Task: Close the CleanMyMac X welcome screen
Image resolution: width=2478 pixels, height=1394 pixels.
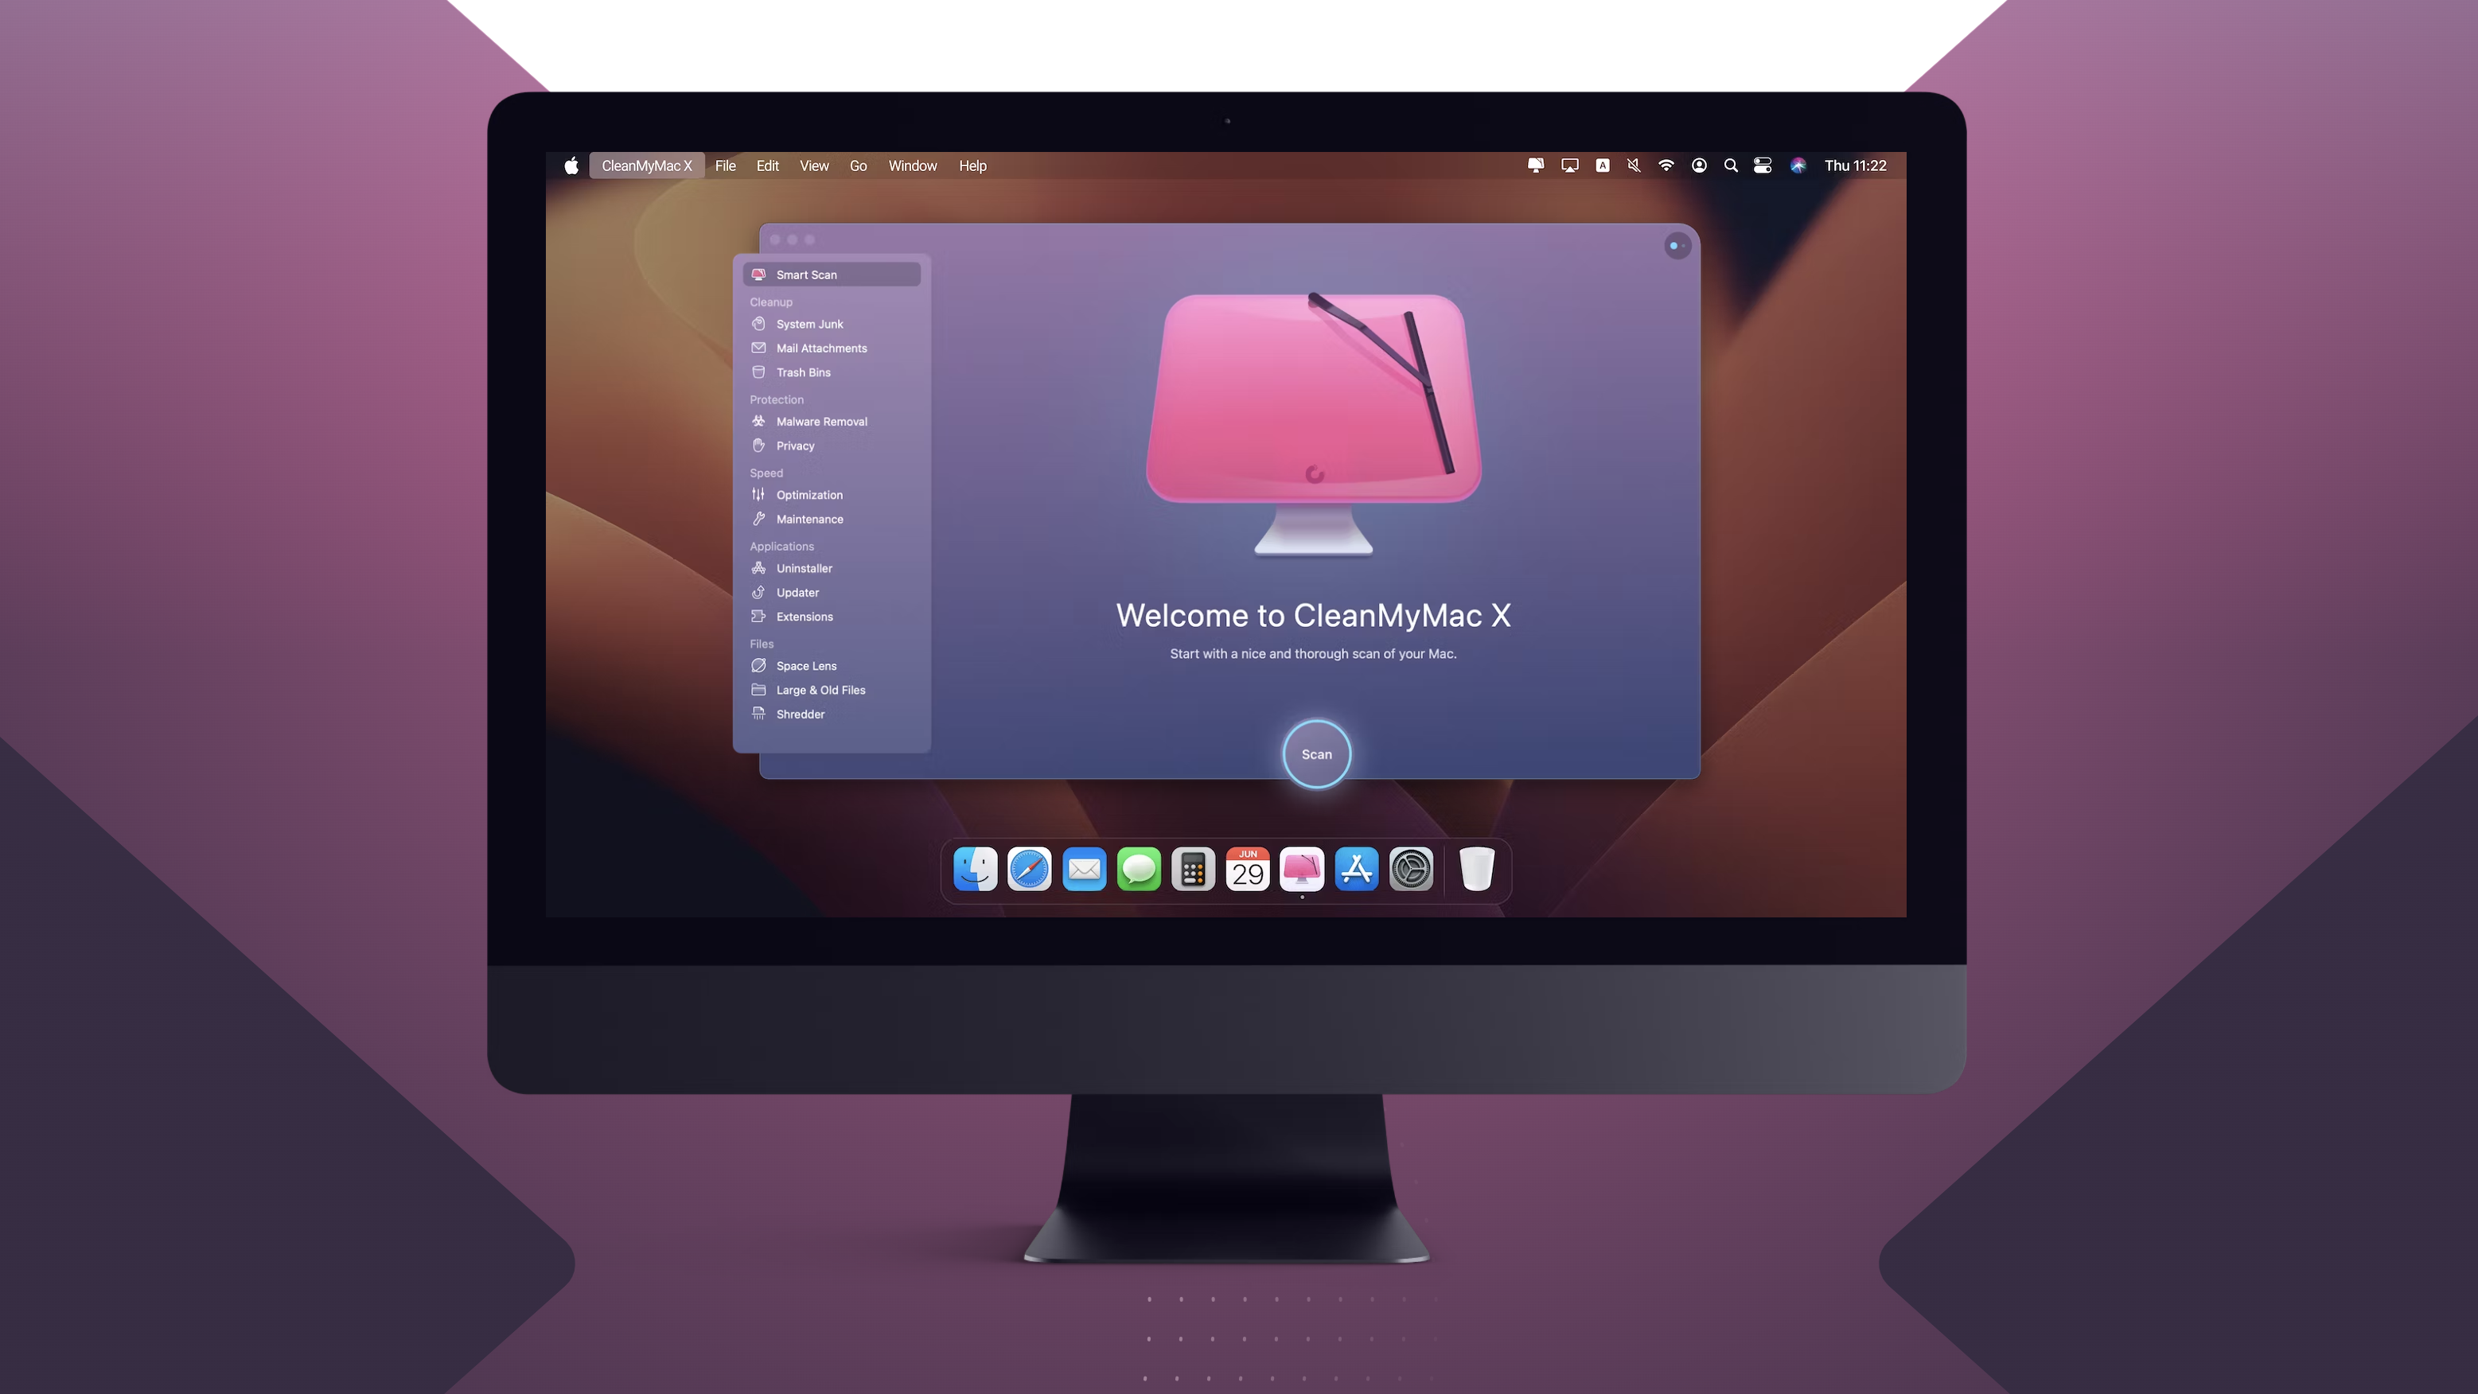Action: 774,238
